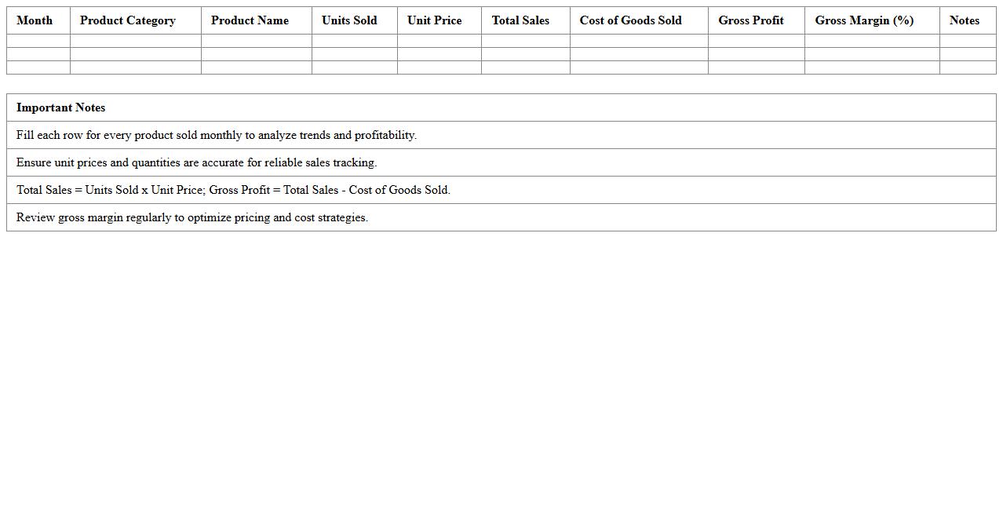This screenshot has width=1003, height=510.
Task: Click the Month column header
Action: tap(35, 20)
